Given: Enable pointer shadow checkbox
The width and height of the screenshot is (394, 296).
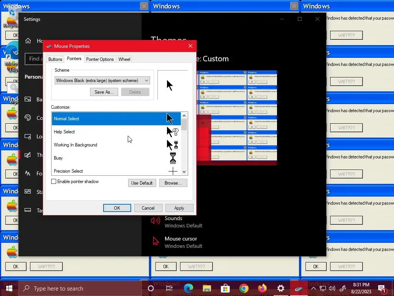Looking at the screenshot, I should [x=53, y=182].
